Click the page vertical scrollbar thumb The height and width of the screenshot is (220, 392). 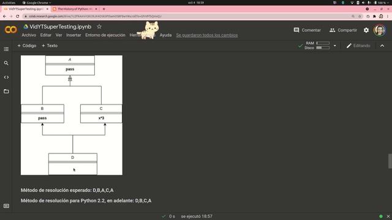point(390,161)
